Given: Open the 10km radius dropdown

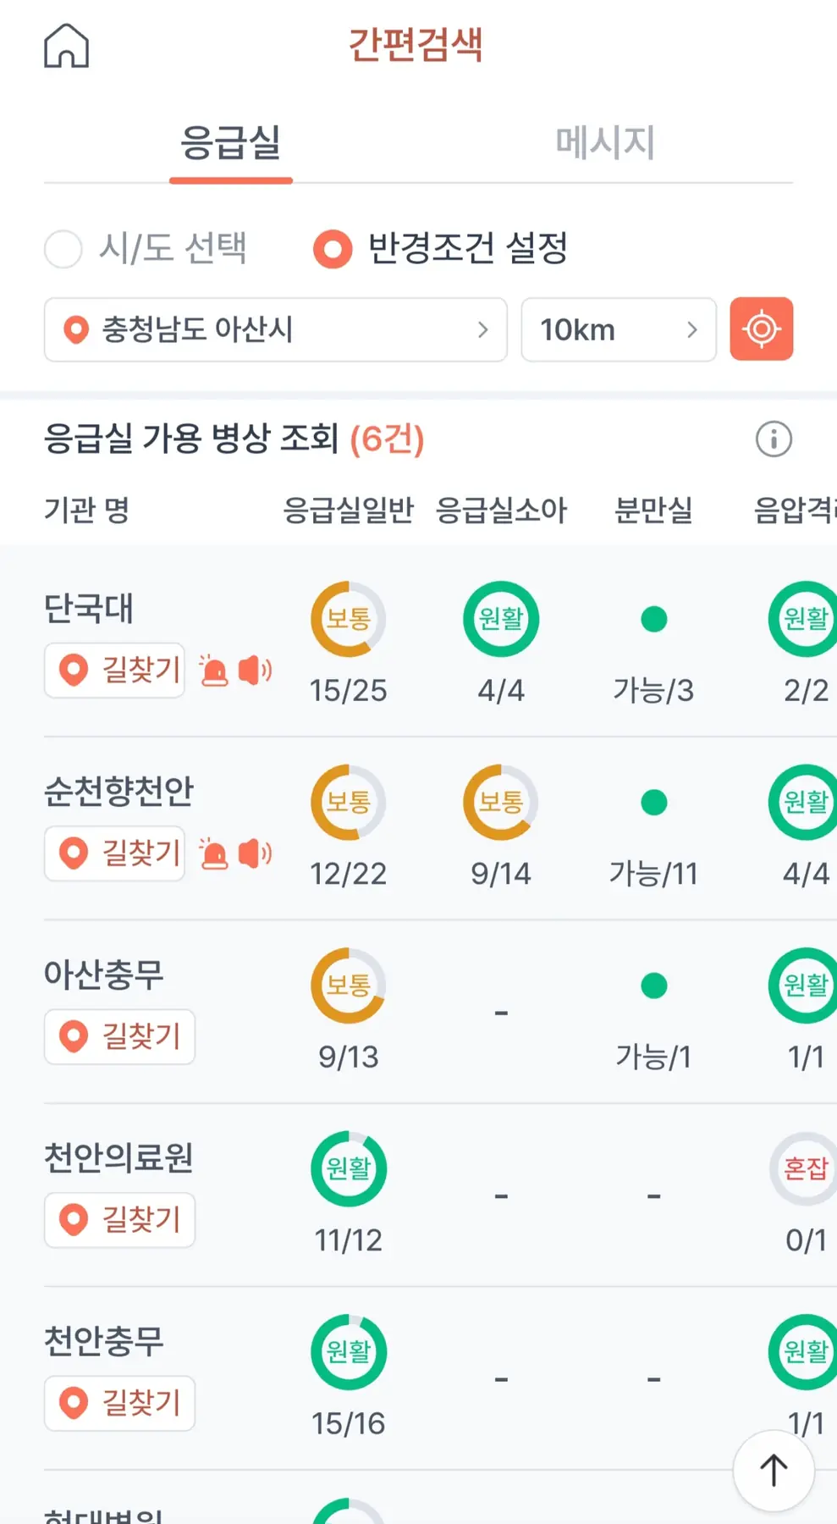Looking at the screenshot, I should coord(618,329).
